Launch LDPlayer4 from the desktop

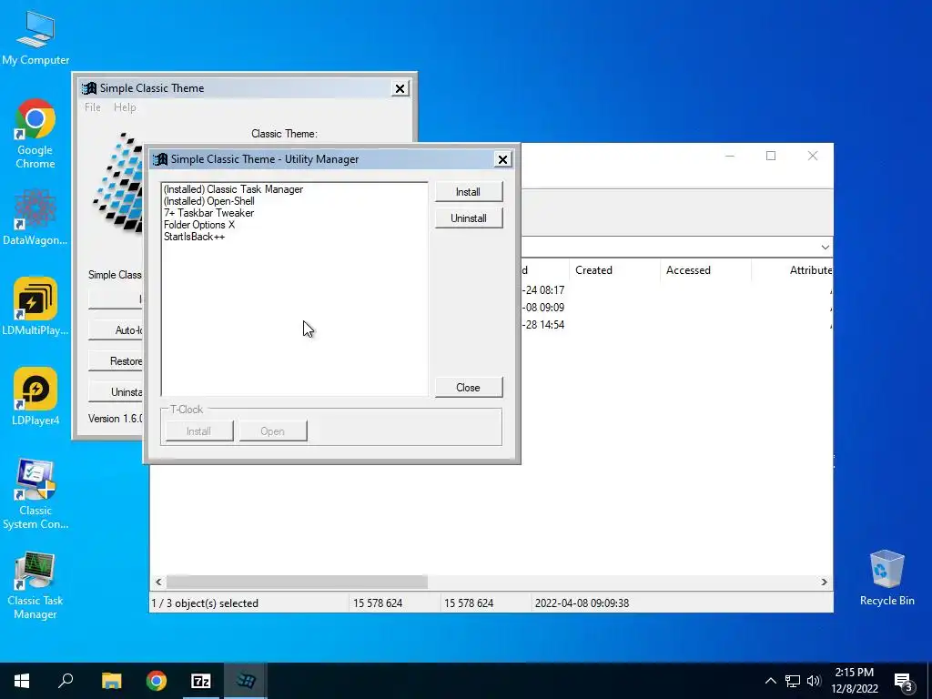(35, 397)
